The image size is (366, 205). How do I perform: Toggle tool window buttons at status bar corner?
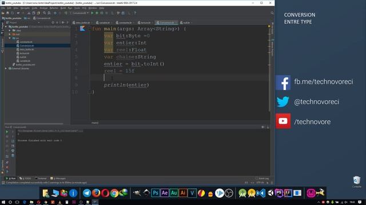[x=3, y=183]
